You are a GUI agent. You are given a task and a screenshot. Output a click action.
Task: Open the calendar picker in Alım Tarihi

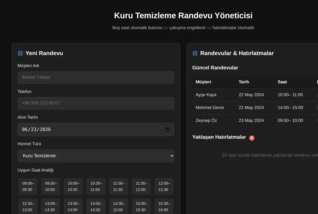click(x=167, y=130)
